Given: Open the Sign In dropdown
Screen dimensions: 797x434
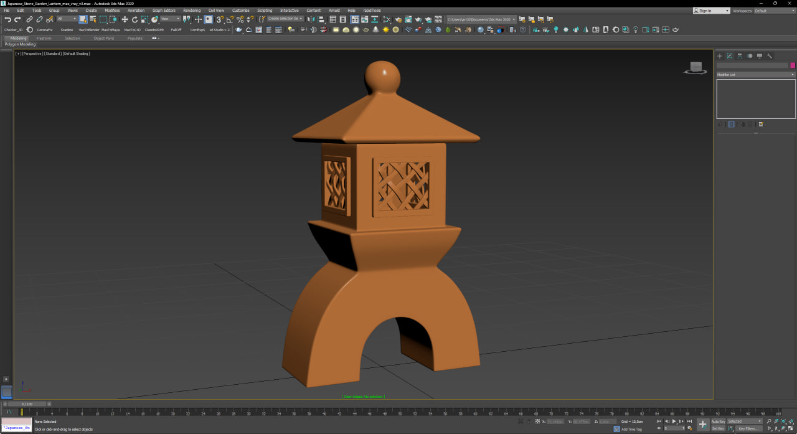Looking at the screenshot, I should point(712,11).
